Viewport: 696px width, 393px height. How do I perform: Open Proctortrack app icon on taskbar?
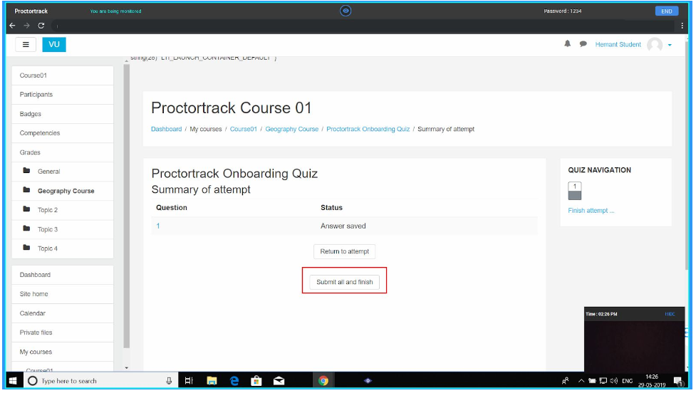click(368, 381)
